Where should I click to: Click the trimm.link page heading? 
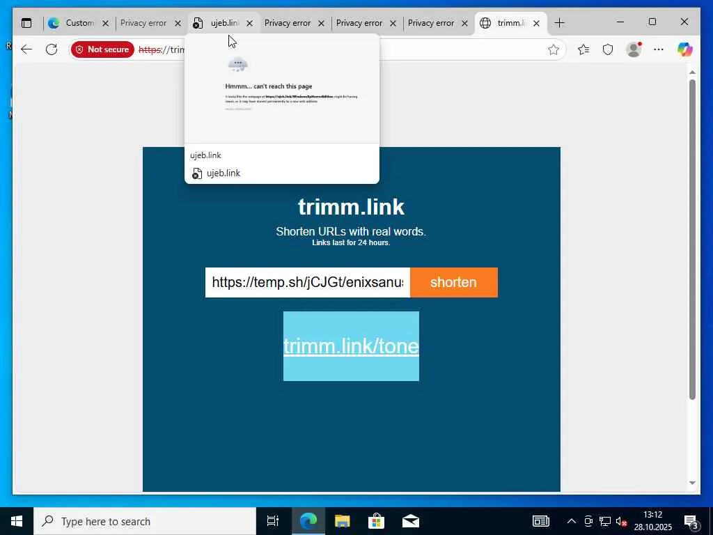(x=351, y=207)
